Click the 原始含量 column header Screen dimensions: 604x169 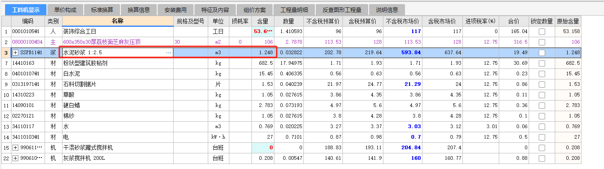pyautogui.click(x=568, y=21)
